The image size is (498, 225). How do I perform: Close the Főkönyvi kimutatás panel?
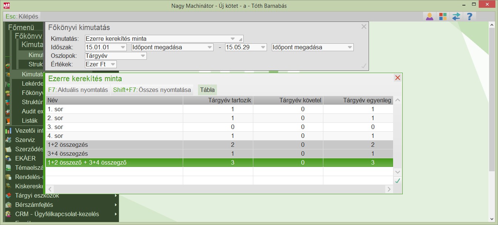click(x=364, y=27)
